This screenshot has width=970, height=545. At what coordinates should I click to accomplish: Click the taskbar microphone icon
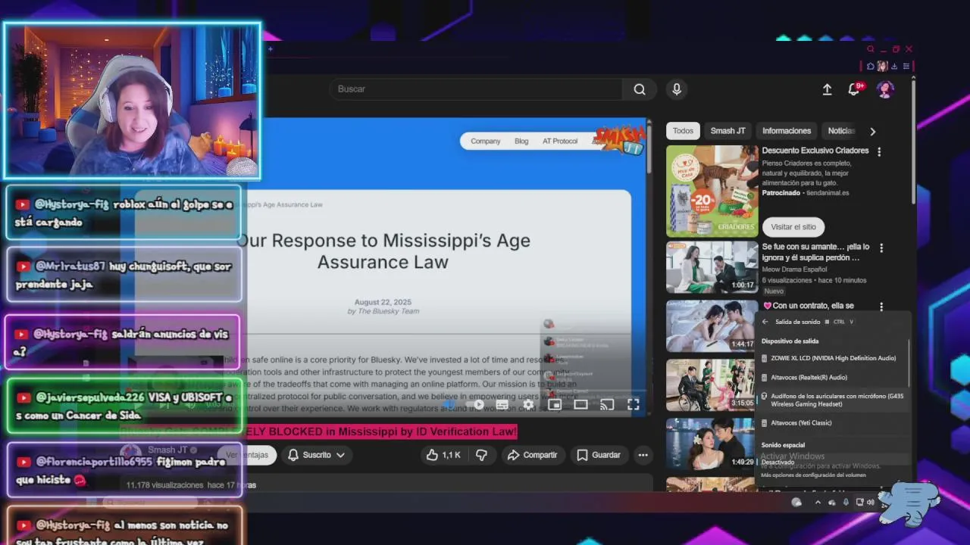click(x=846, y=502)
